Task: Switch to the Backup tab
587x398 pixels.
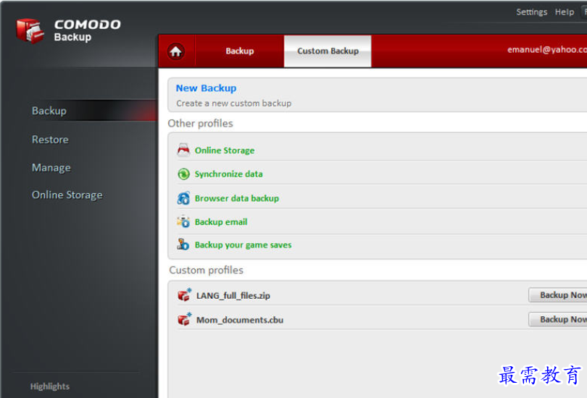Action: coord(239,51)
